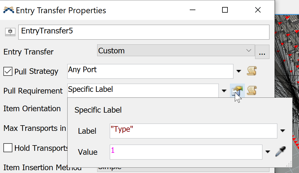
Task: Click the Entry Transfer label text
Action: [28, 52]
